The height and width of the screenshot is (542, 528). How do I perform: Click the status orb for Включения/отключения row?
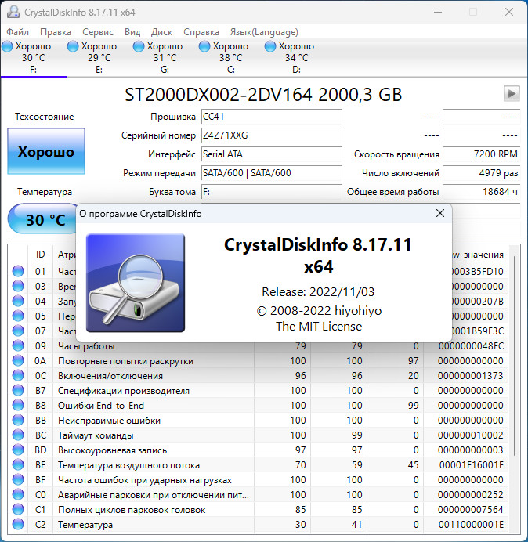pos(18,375)
